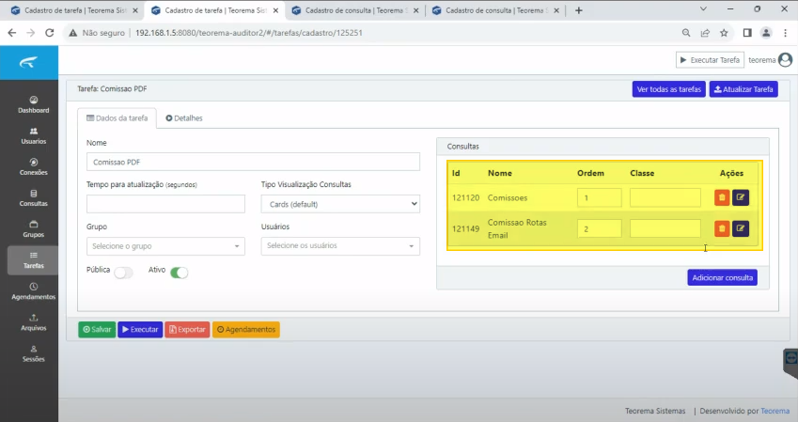The image size is (798, 422).
Task: Open the side widget at right edge
Action: (790, 358)
